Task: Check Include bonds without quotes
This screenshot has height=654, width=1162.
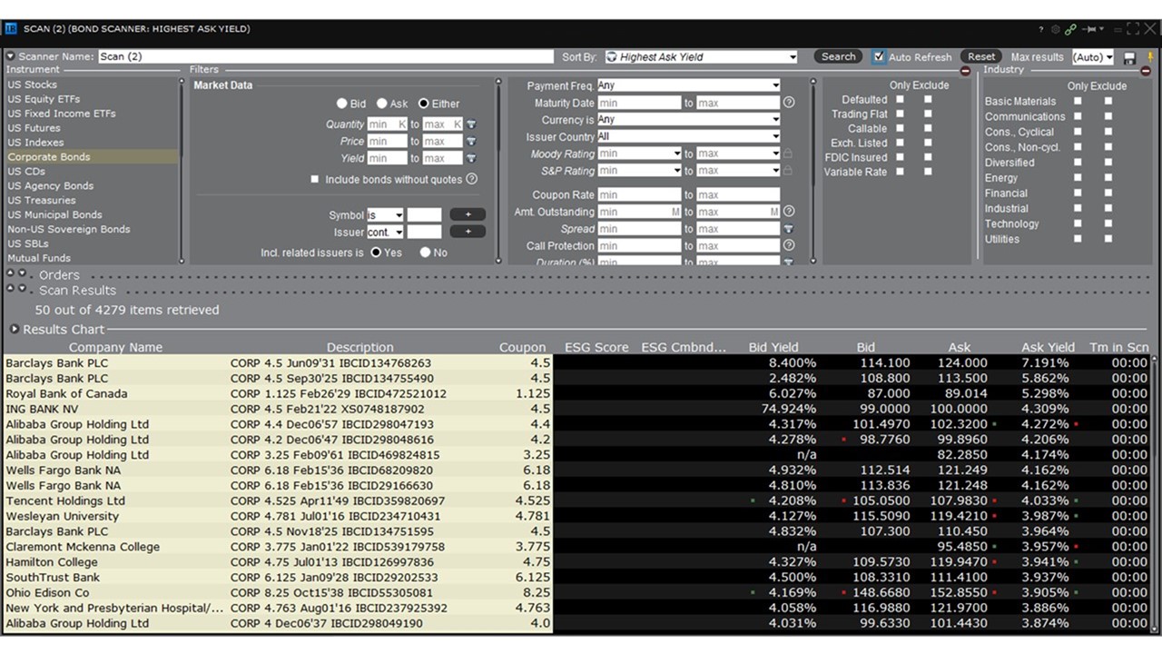Action: click(x=313, y=179)
